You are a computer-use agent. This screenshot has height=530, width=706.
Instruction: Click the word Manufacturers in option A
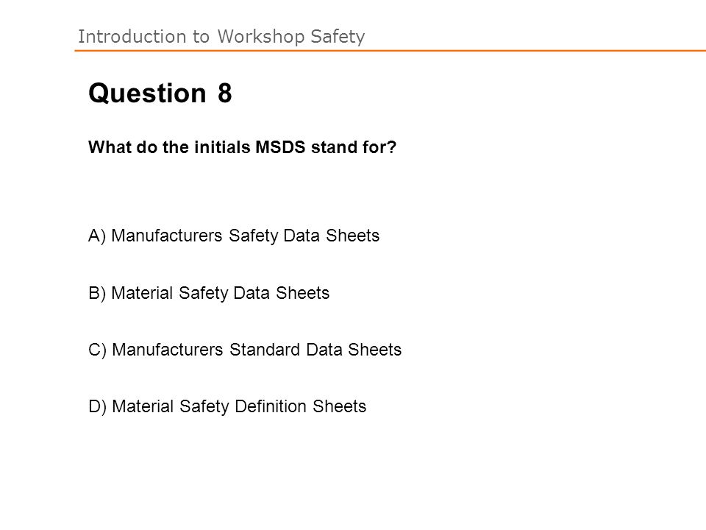167,236
